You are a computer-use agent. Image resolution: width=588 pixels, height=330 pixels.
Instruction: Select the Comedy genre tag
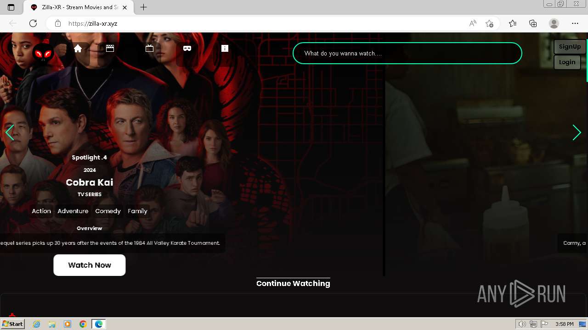[x=108, y=211]
